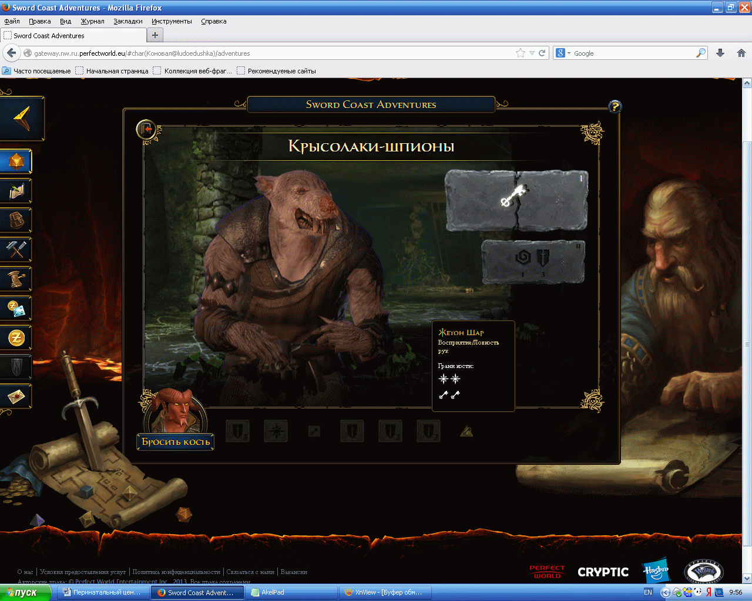Open the Инструменты menu
The width and height of the screenshot is (752, 601).
point(172,21)
